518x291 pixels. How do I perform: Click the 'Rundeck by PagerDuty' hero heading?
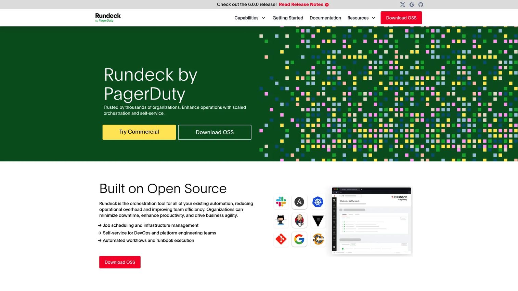151,84
